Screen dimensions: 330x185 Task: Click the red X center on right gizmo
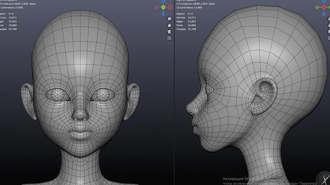coord(324,7)
